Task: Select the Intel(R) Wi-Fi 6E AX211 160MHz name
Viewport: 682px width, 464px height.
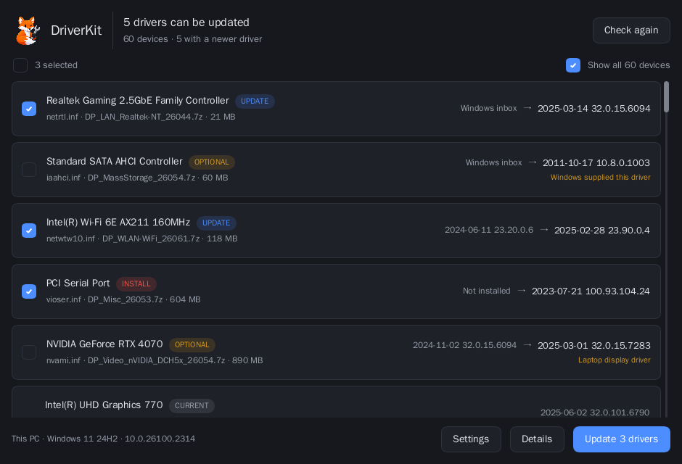Action: tap(118, 223)
